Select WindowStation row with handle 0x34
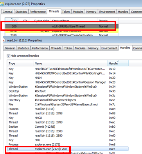142x154 pixels. (x=68, y=87)
